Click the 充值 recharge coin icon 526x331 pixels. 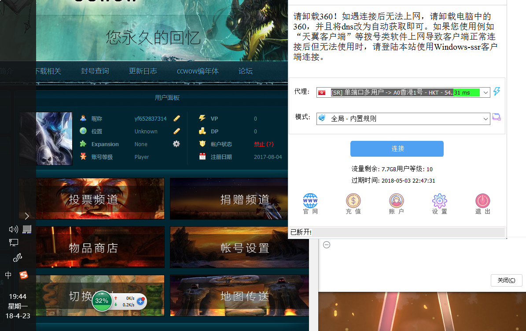(353, 201)
